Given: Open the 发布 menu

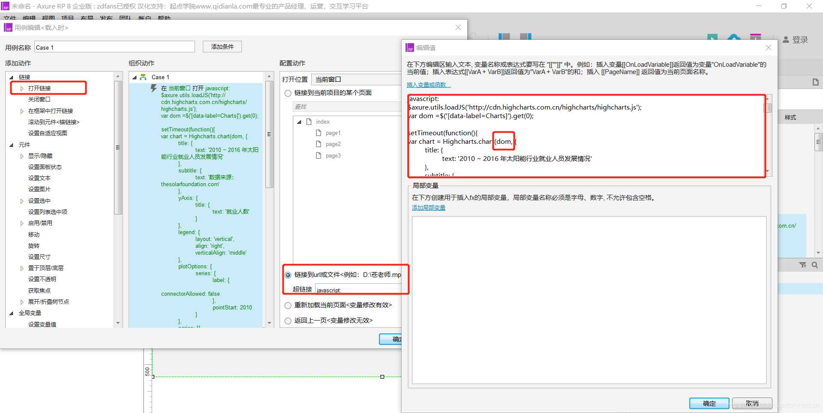Looking at the screenshot, I should click(106, 18).
